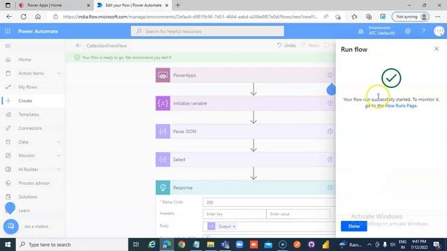
Task: Click the Status Code field showing 200
Action: 269,202
